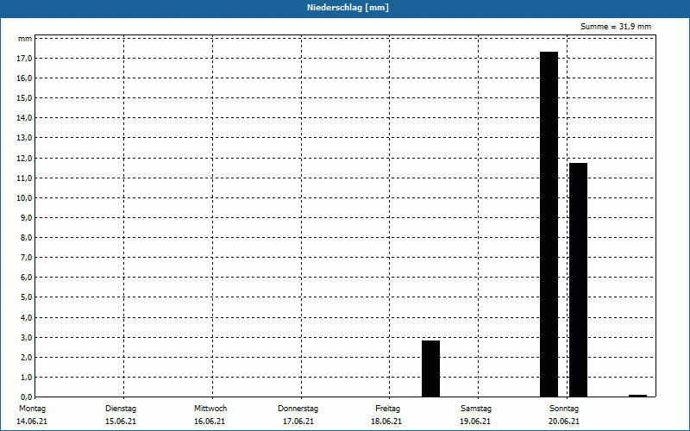Image resolution: width=690 pixels, height=431 pixels.
Task: Select the Mittwoch day label
Action: click(210, 409)
